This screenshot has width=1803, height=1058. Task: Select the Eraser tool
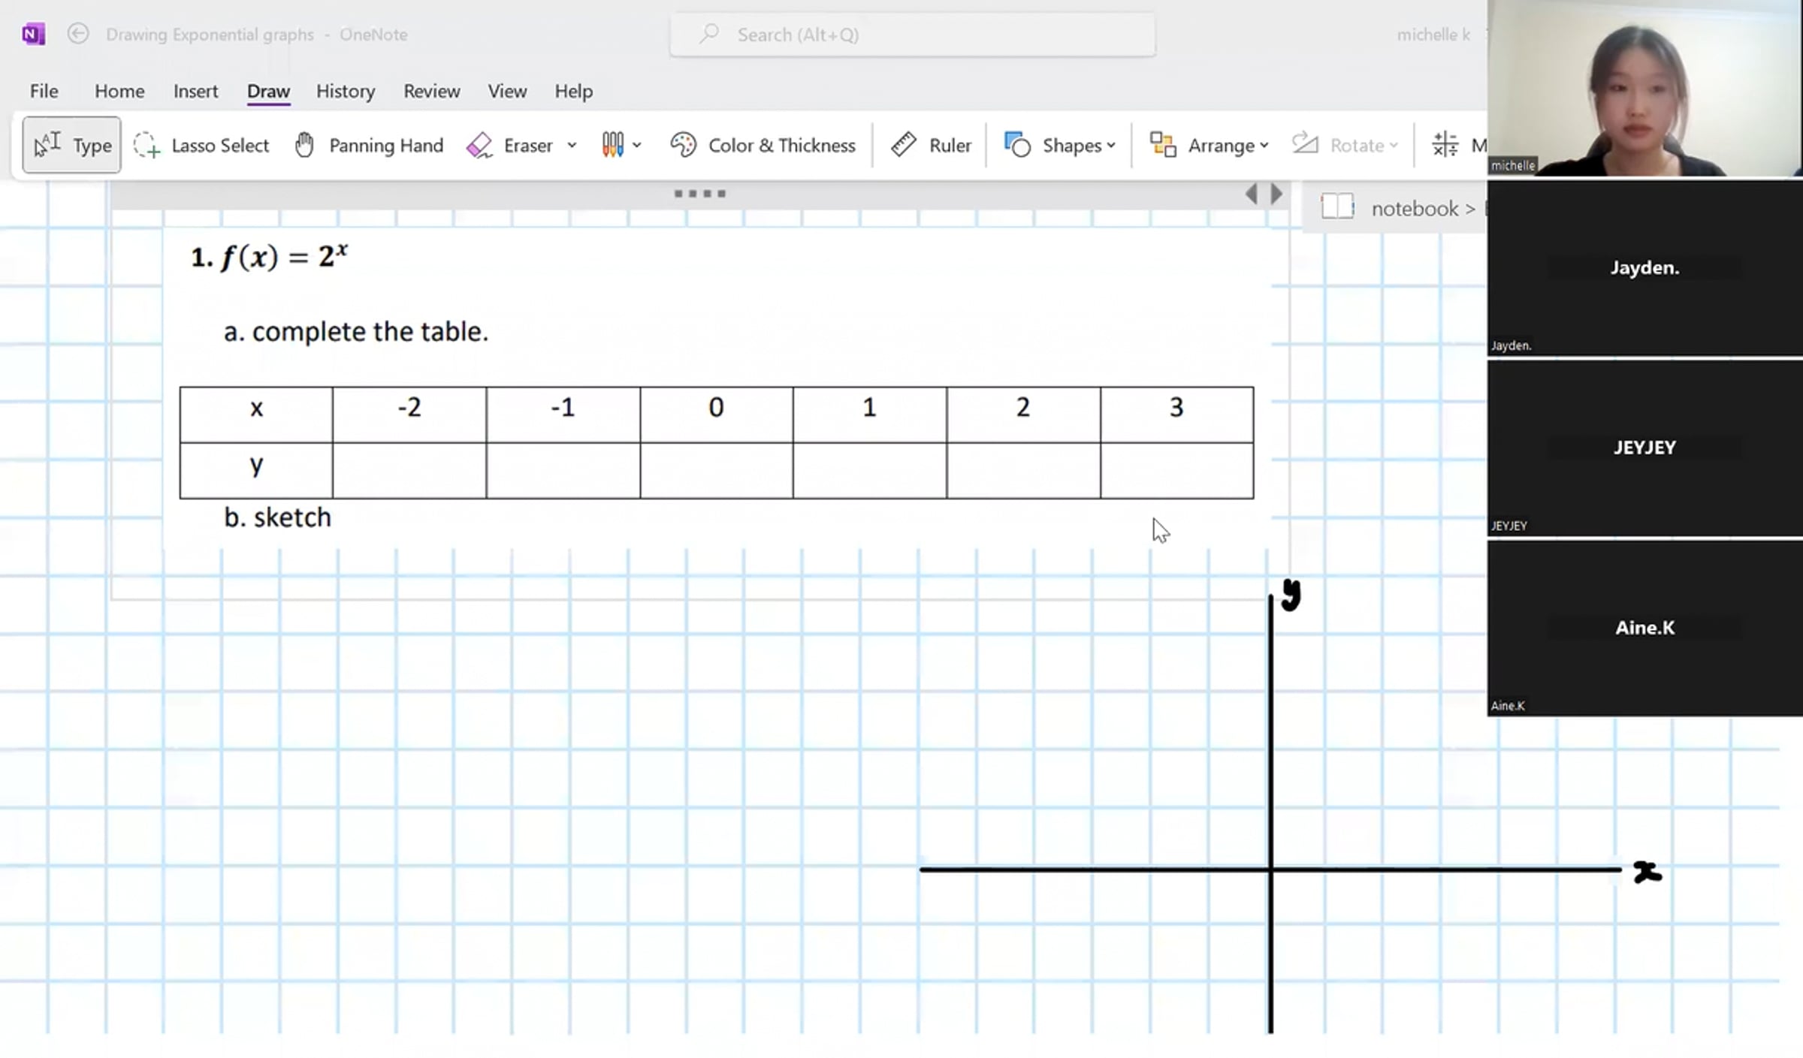[510, 145]
